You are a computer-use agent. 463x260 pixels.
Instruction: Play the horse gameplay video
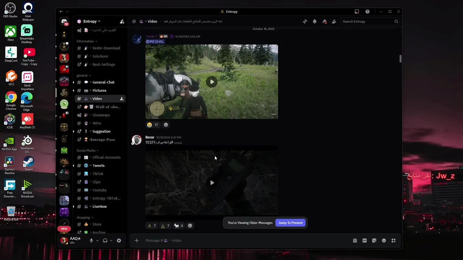point(212,82)
